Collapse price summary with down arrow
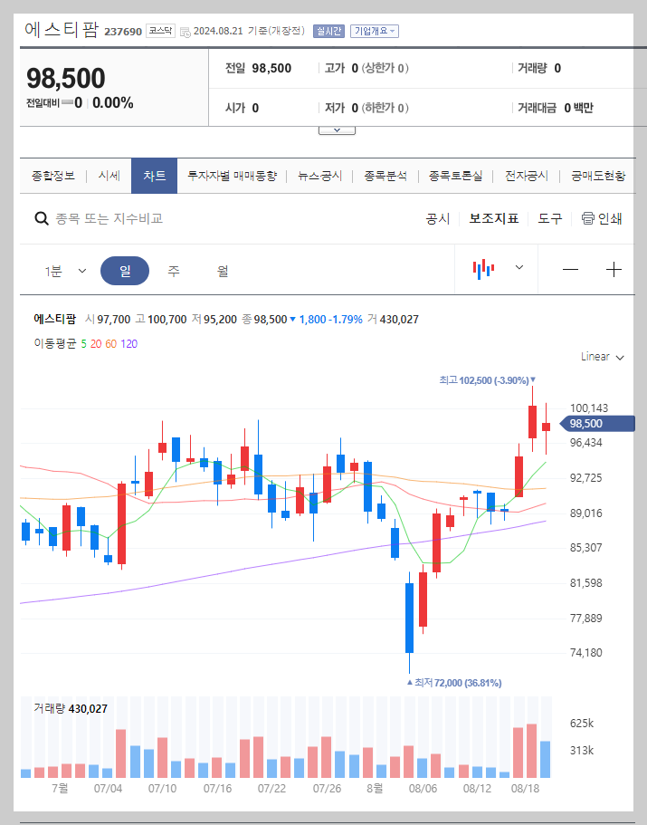Viewport: 647px width, 825px height. [337, 129]
